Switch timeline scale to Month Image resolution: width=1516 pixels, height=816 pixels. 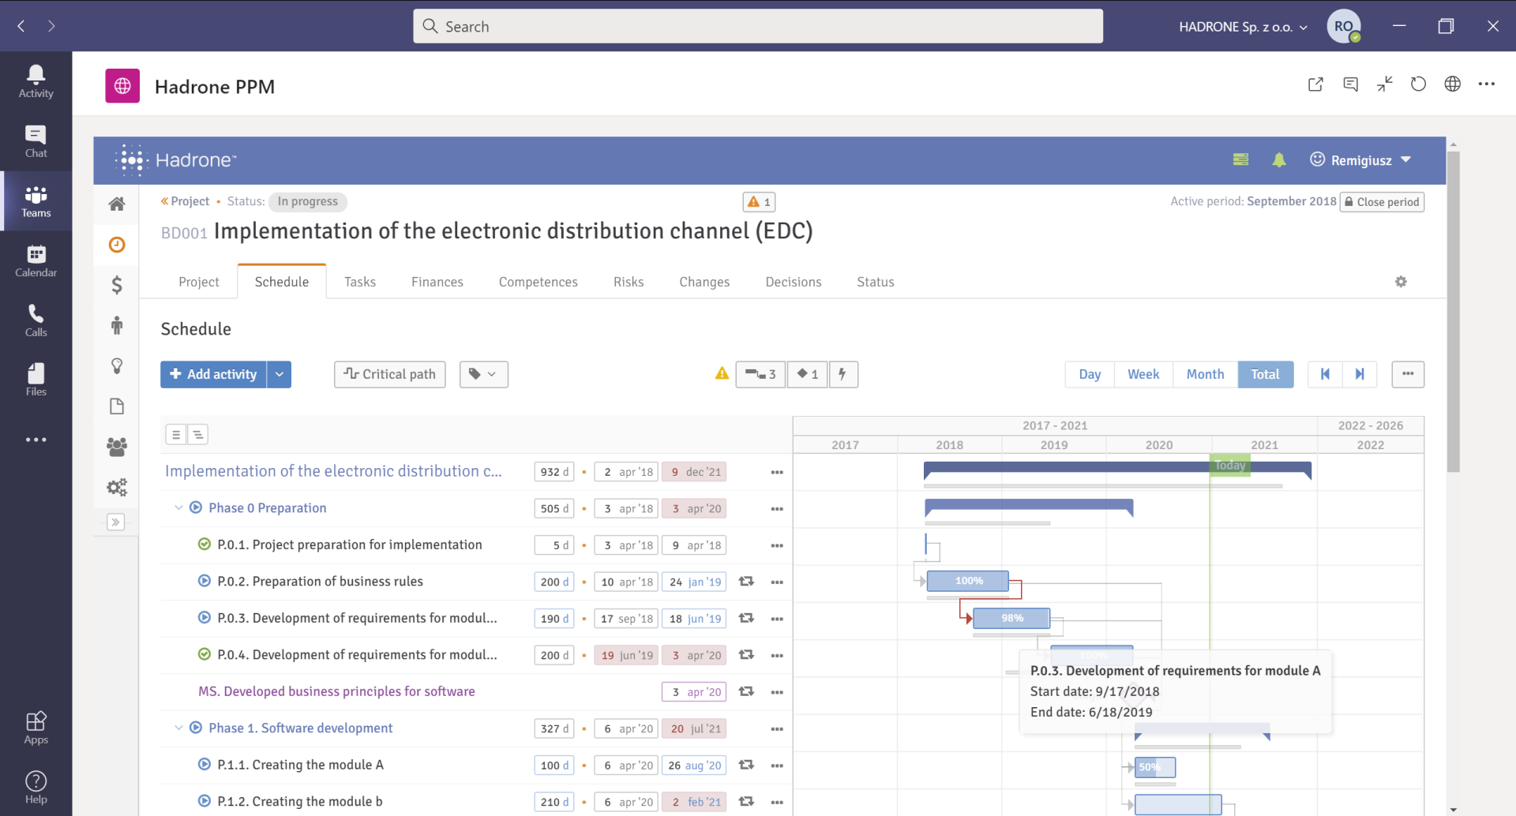tap(1205, 374)
